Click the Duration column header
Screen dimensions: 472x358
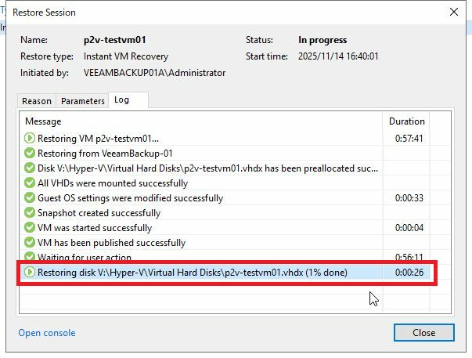pos(407,121)
